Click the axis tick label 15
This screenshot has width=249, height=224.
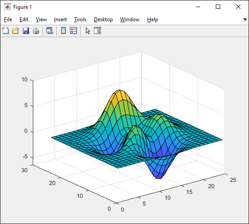pyautogui.click(x=189, y=192)
